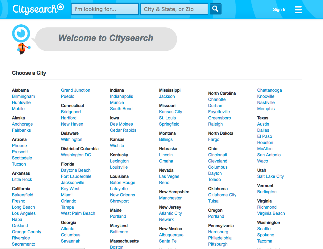Viewport: 323px width, 249px height.
Task: Select Columbus under Ohio
Action: [x=218, y=167]
